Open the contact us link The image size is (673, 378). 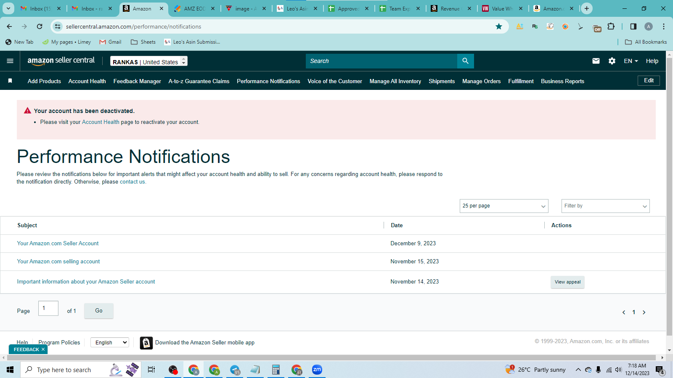[x=132, y=182]
